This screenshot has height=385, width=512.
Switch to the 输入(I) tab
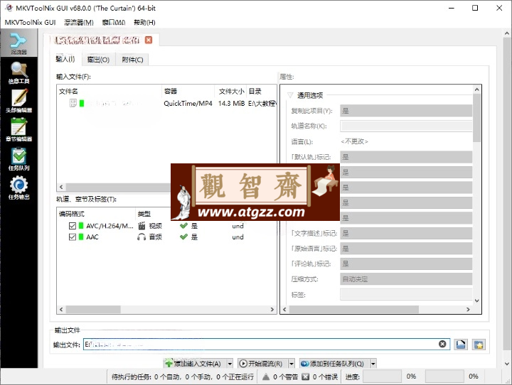tap(65, 59)
